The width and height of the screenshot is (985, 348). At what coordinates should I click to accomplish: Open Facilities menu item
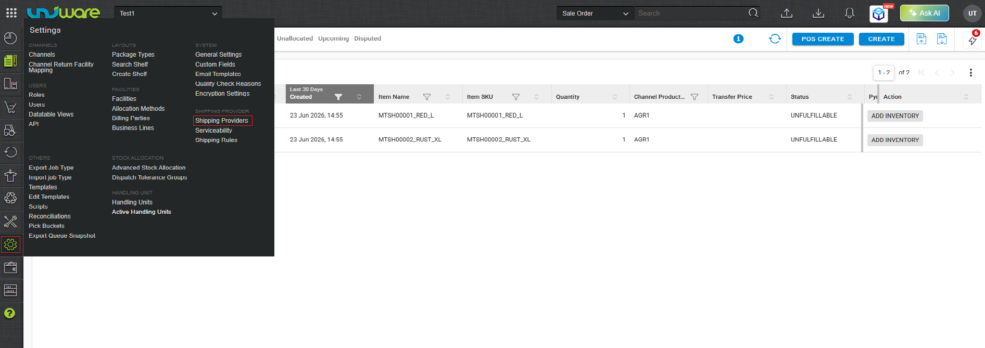(x=124, y=99)
